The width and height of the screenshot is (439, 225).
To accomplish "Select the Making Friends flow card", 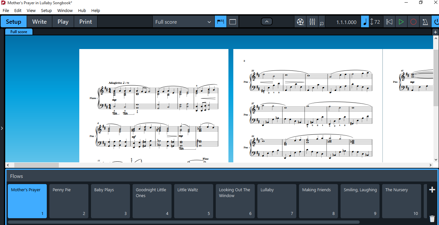I will [318, 201].
